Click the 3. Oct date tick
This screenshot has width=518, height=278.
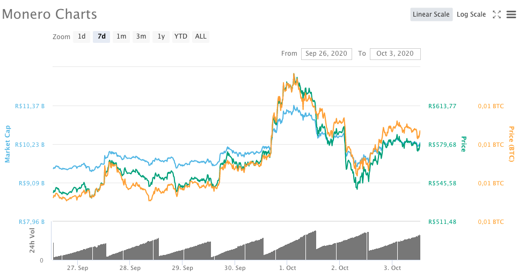[x=392, y=268]
